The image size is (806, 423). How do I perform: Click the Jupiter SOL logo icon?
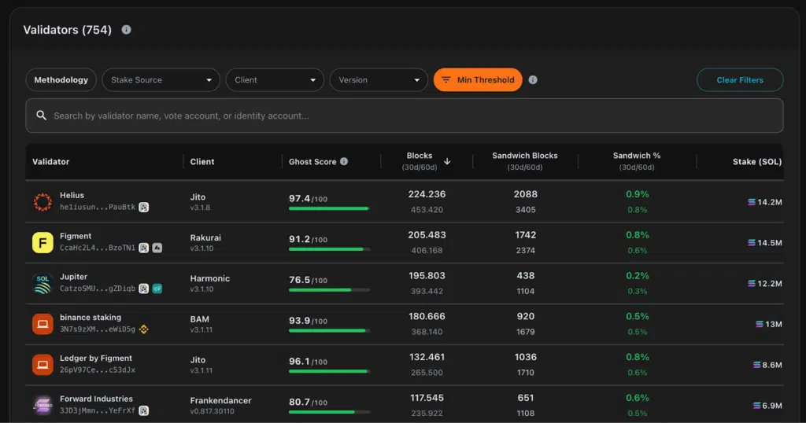[43, 284]
